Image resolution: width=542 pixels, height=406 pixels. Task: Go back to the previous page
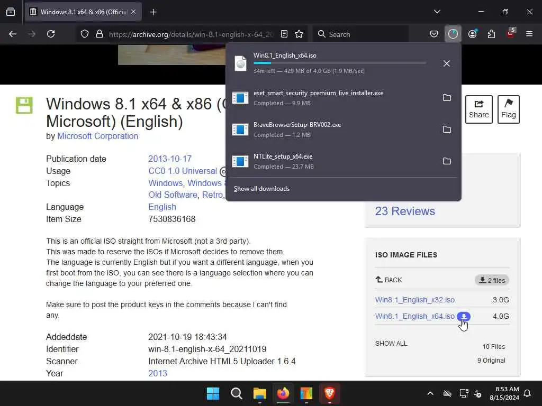pyautogui.click(x=13, y=34)
